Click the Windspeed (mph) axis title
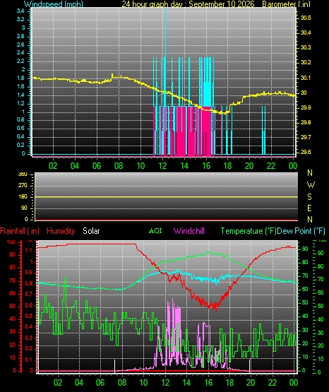This screenshot has height=392, width=329. tap(54, 4)
